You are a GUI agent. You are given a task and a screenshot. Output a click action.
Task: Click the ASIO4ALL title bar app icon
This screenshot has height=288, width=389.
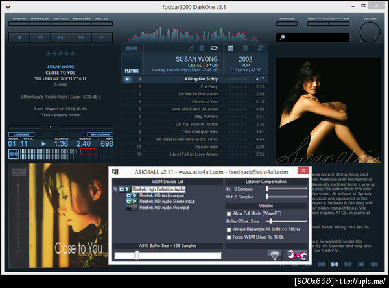(x=115, y=172)
